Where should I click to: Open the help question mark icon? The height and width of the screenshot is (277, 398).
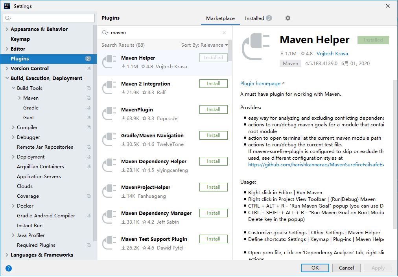click(9, 268)
